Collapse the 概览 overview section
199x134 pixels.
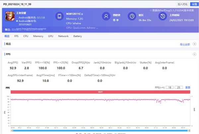(194, 44)
